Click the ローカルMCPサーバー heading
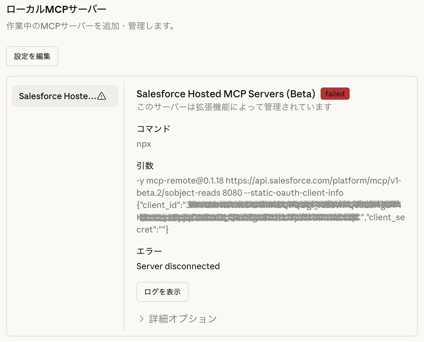 click(55, 9)
